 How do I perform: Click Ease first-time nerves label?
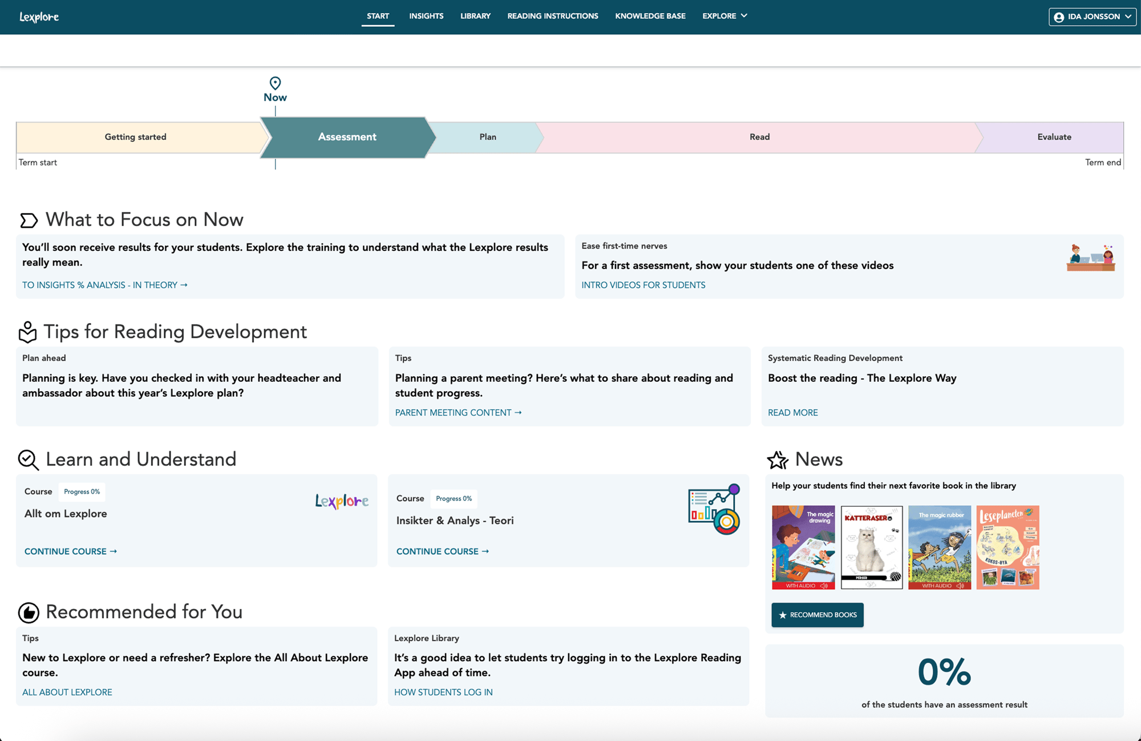pyautogui.click(x=624, y=246)
